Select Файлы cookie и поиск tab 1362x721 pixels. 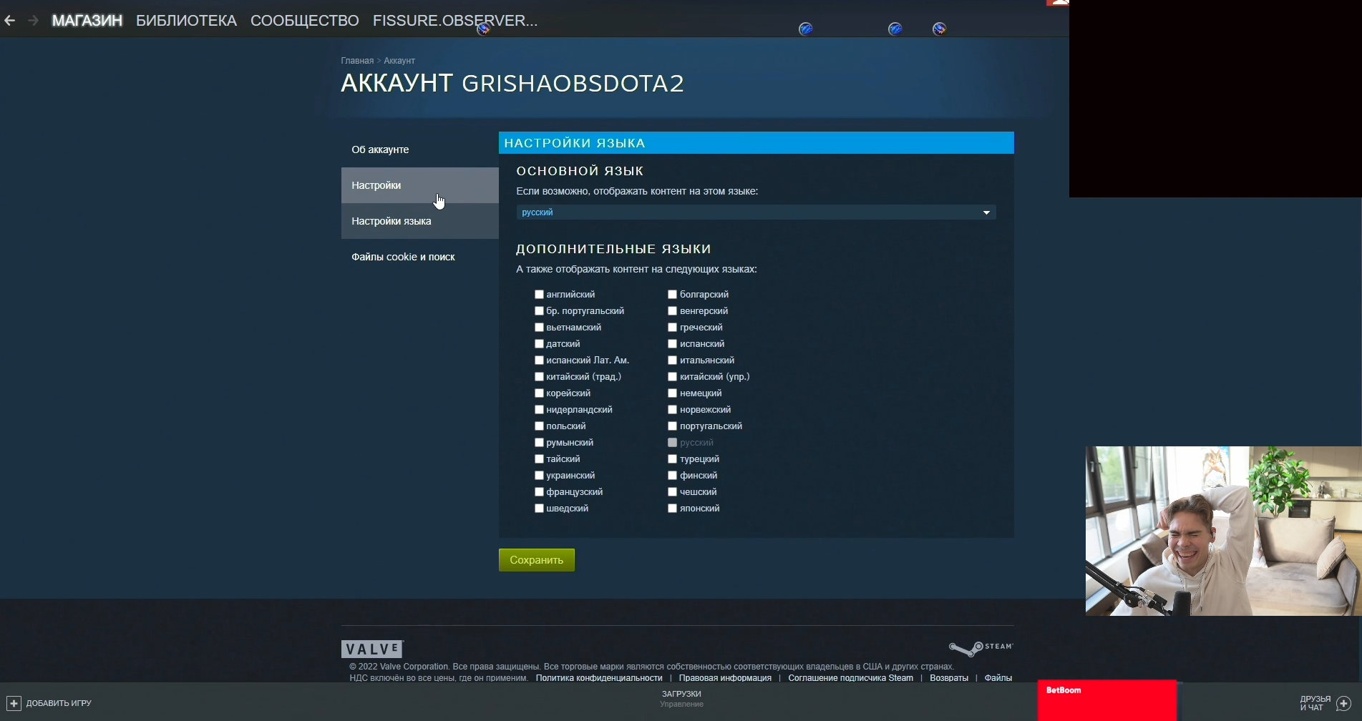[x=419, y=257]
